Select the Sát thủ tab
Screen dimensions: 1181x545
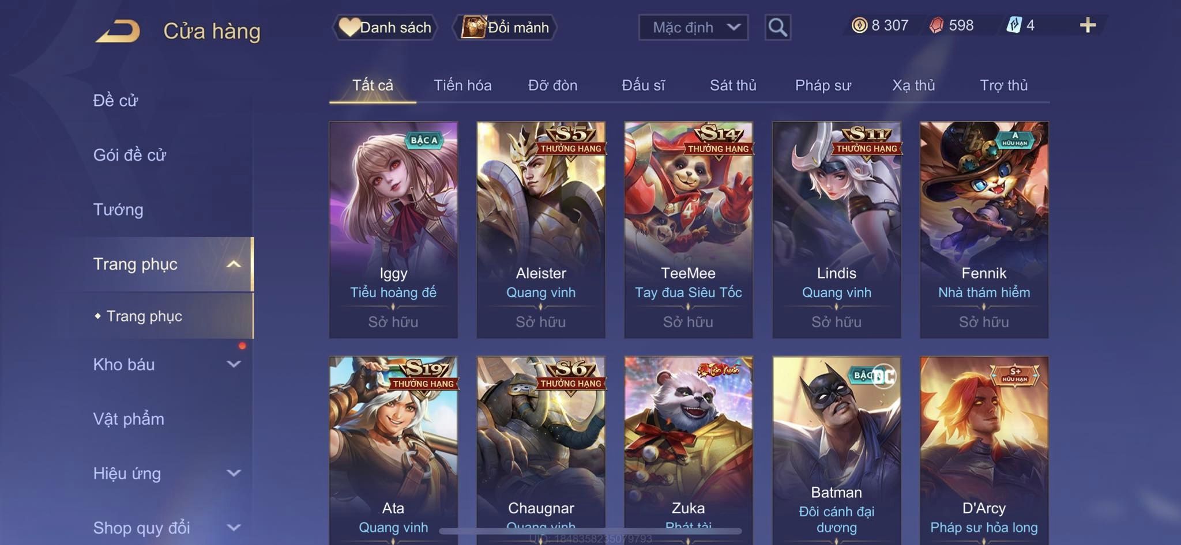click(x=733, y=85)
